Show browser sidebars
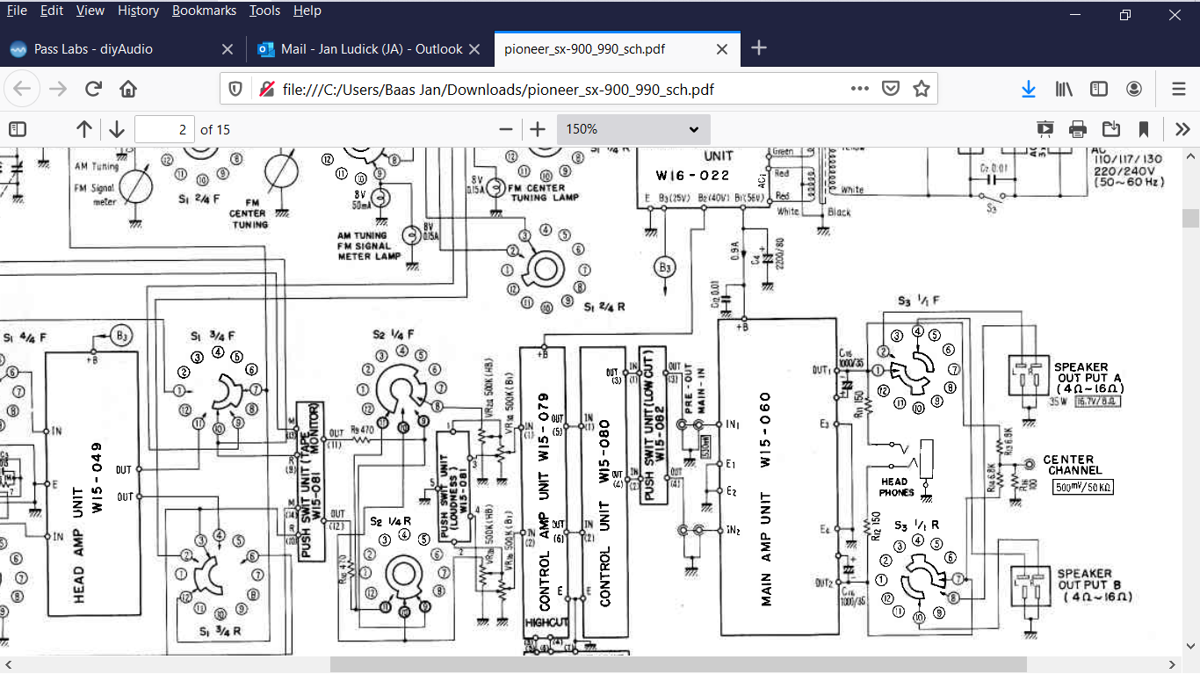The width and height of the screenshot is (1200, 674). click(1099, 89)
